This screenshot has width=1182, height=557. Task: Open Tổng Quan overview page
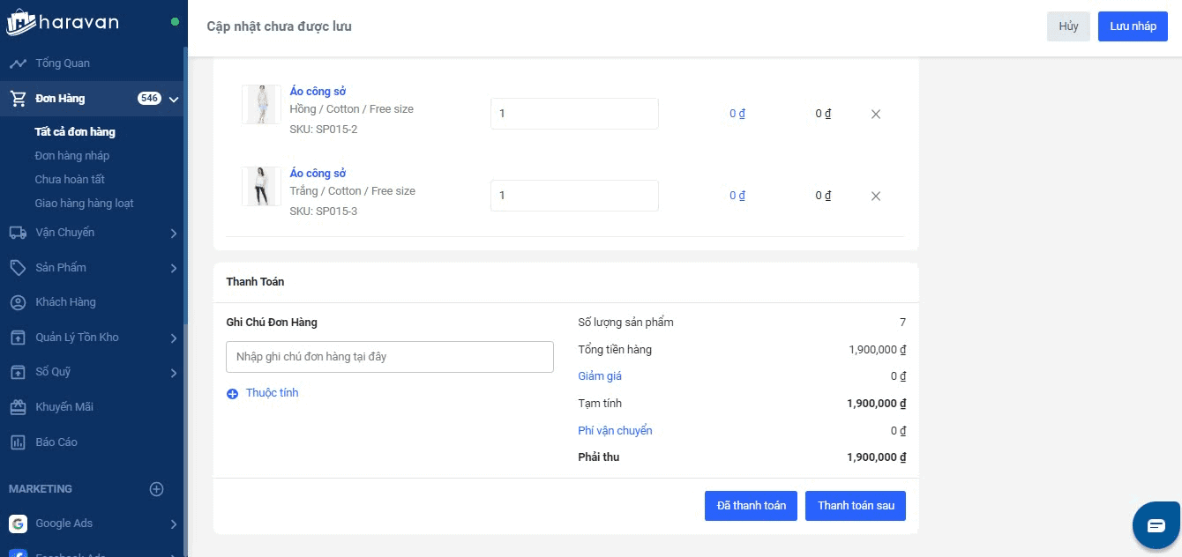62,63
